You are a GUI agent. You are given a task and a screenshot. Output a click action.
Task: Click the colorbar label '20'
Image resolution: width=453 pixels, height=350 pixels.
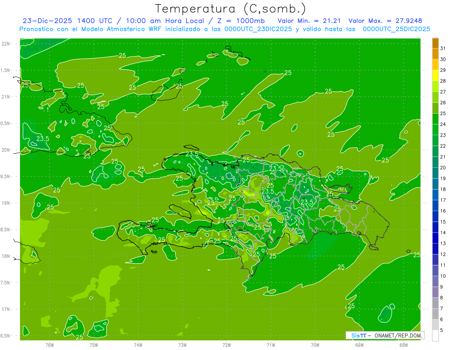[x=443, y=167]
